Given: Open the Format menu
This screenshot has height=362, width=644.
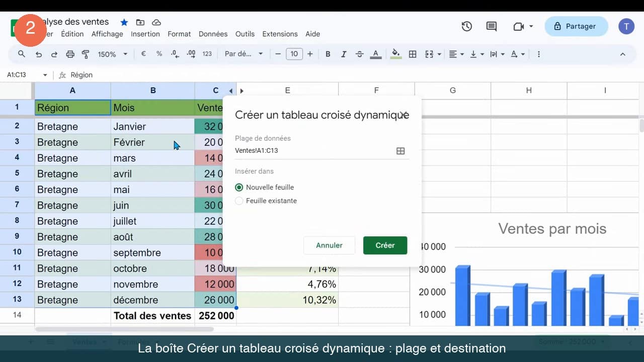Looking at the screenshot, I should coord(179,34).
